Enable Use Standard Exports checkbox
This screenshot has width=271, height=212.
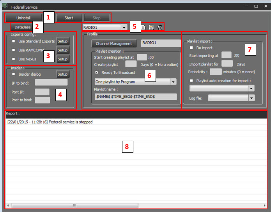(14, 41)
